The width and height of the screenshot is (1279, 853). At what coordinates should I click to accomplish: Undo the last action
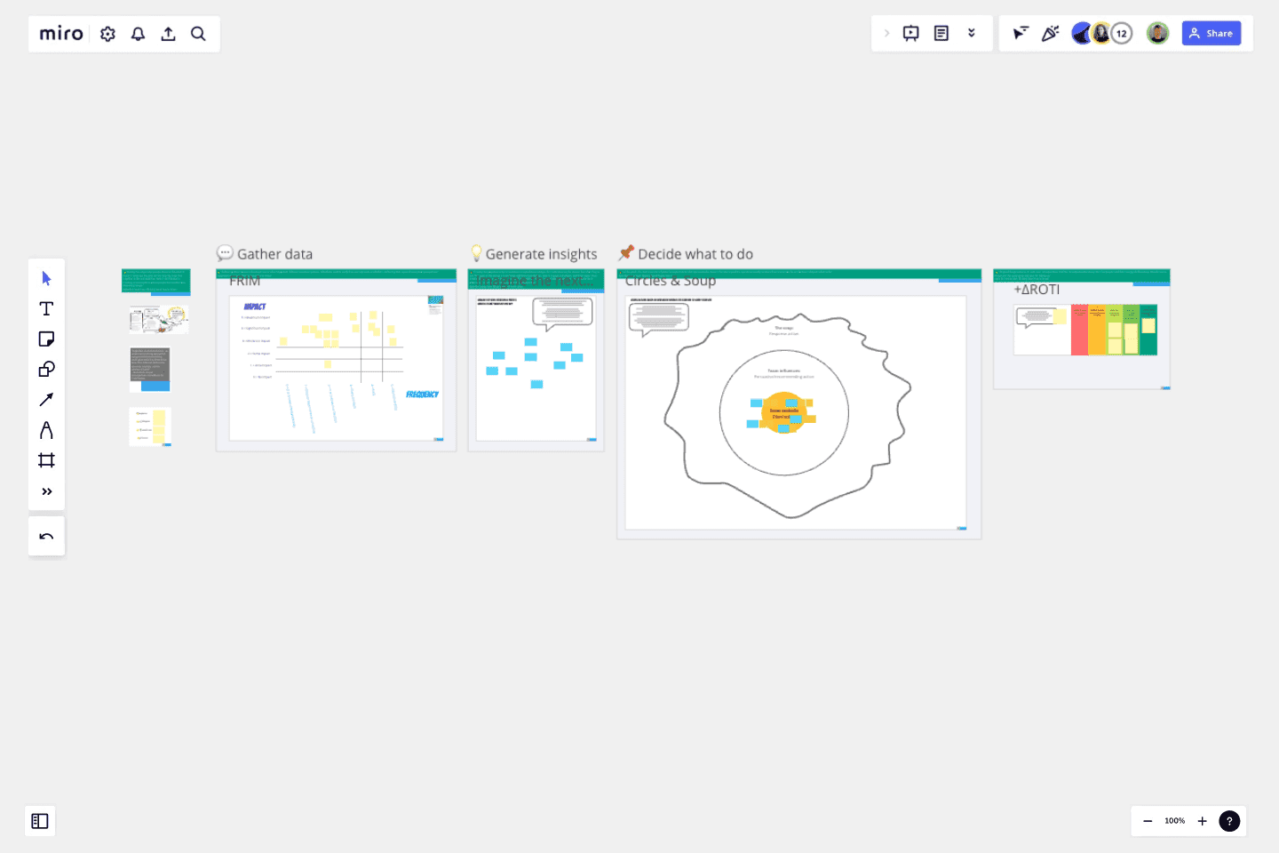tap(46, 537)
